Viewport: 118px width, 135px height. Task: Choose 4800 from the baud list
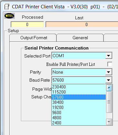coord(79,118)
